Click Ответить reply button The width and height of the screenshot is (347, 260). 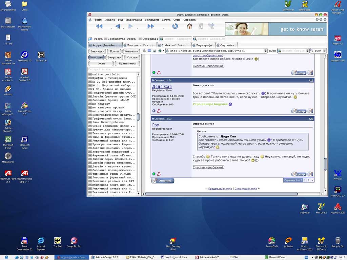click(163, 181)
